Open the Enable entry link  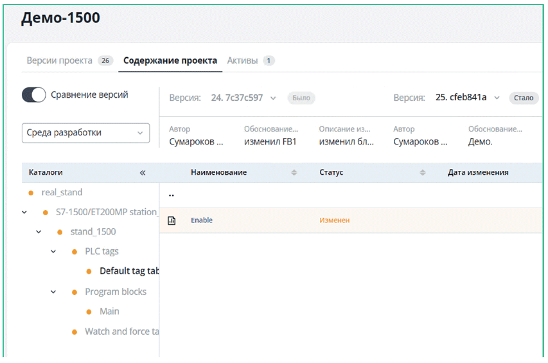pyautogui.click(x=202, y=220)
